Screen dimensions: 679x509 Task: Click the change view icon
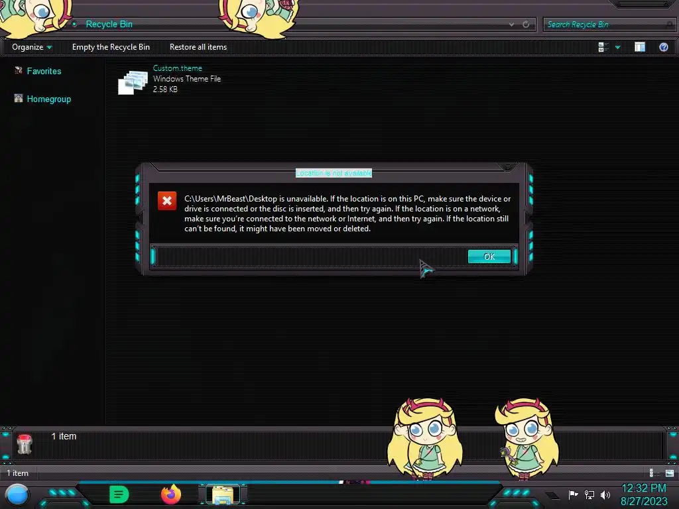click(603, 47)
